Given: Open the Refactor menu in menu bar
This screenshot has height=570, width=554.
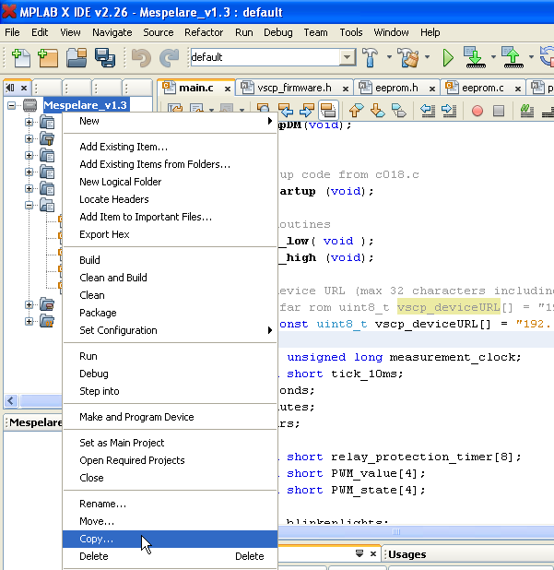Looking at the screenshot, I should [x=203, y=32].
